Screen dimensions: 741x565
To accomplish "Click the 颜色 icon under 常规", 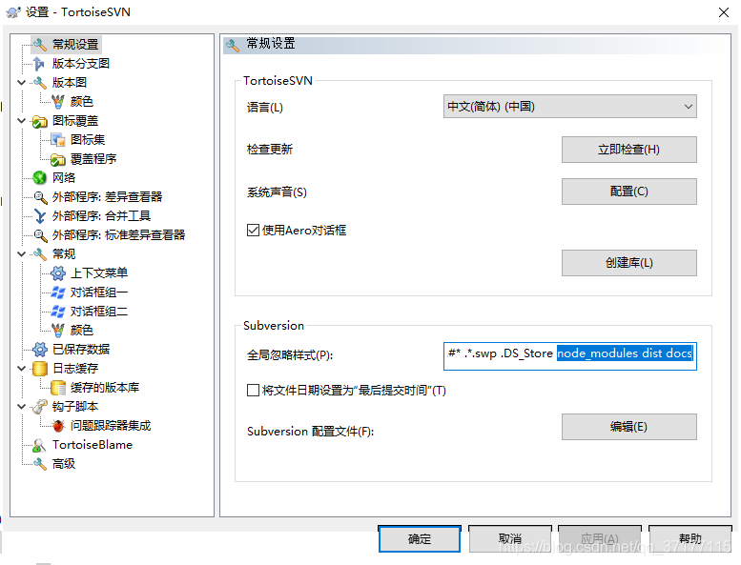I will [58, 331].
